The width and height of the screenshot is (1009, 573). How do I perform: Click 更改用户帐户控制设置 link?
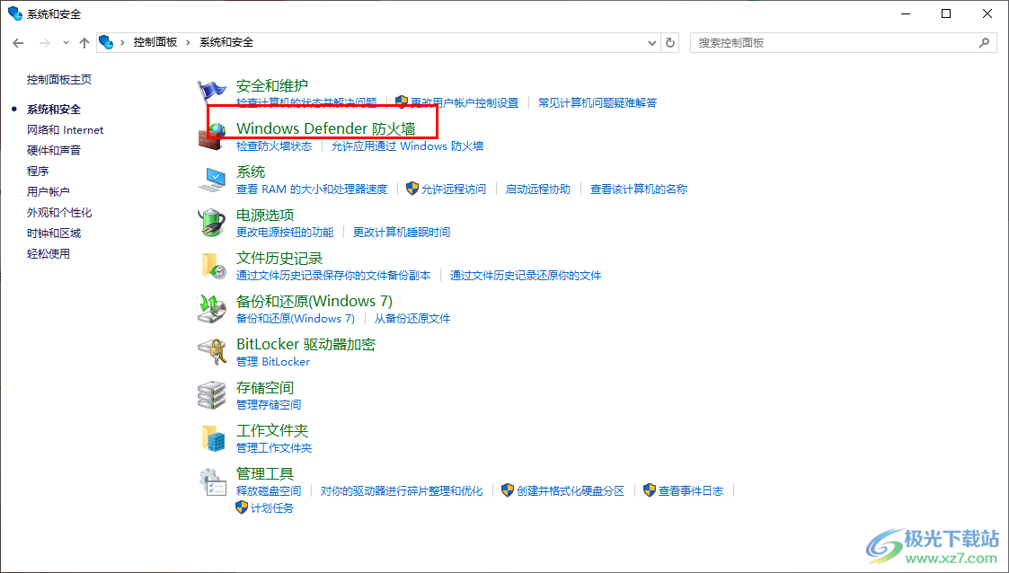pos(465,103)
